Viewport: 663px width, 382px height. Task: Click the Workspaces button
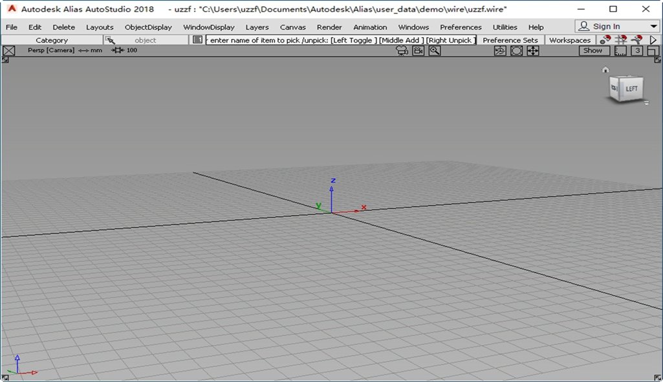coord(570,40)
